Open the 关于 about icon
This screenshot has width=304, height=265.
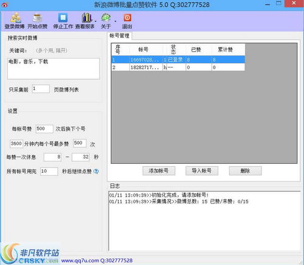(106, 21)
